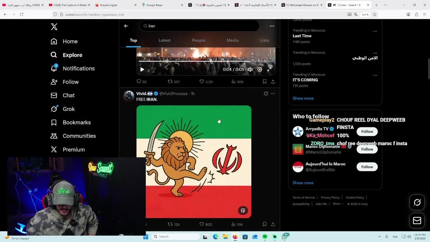This screenshot has width=430, height=242.
Task: Show more under Who to follow
Action: pos(303,183)
